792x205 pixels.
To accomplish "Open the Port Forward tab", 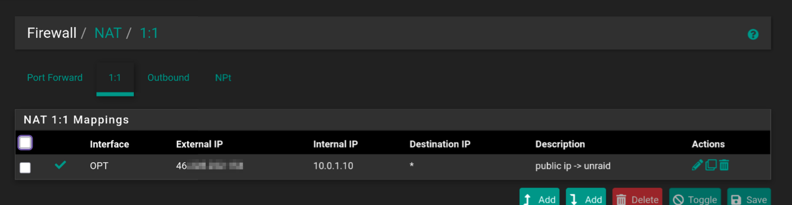I will [55, 78].
